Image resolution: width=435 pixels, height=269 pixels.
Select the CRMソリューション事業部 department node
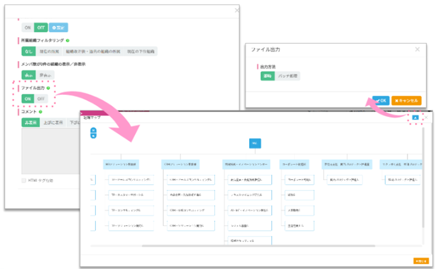180,165
